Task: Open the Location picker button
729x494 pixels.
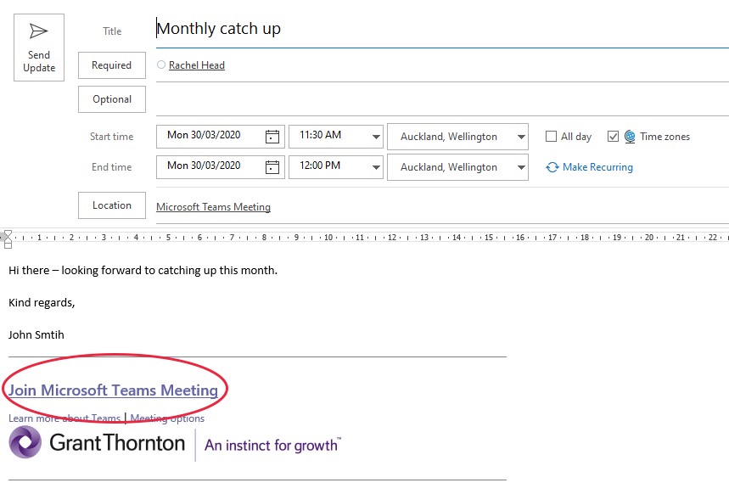Action: [111, 205]
